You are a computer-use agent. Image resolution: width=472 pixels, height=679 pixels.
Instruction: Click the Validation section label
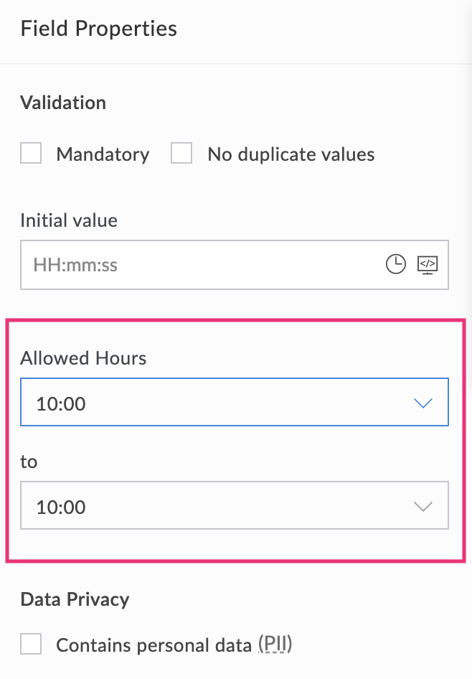pos(62,103)
